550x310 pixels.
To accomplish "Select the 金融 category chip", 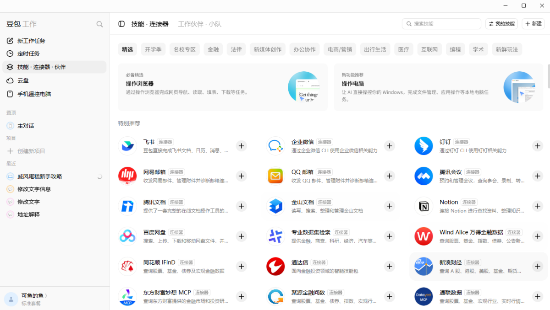I will point(213,49).
